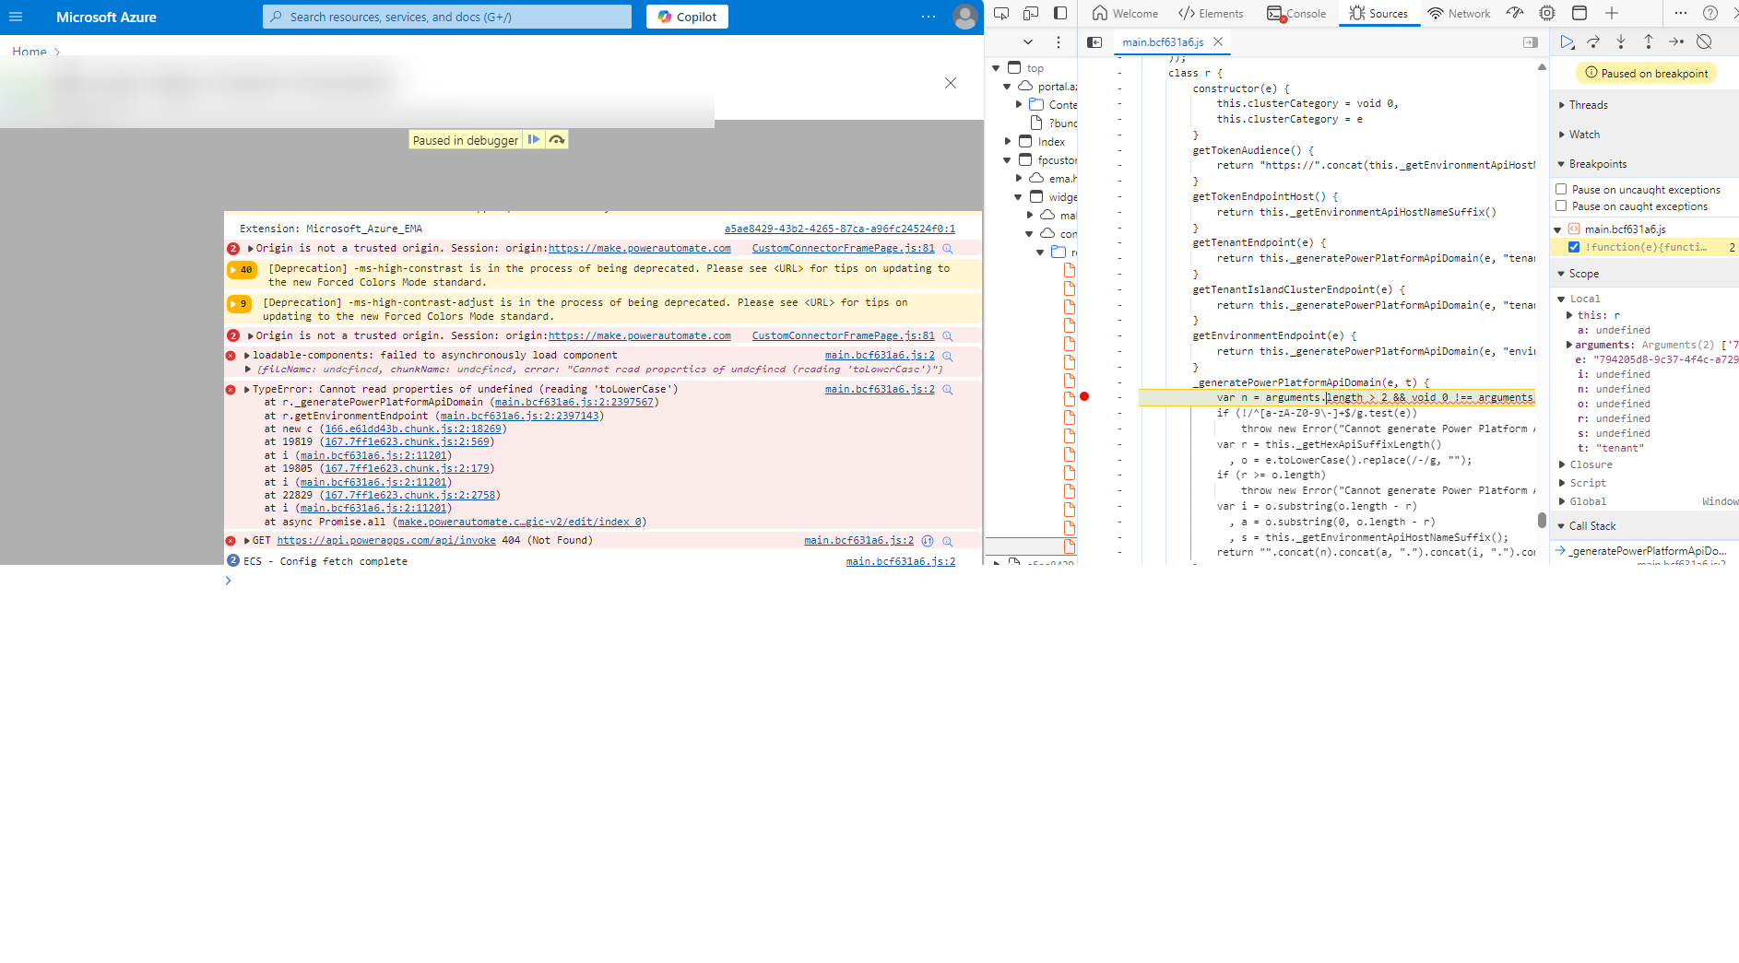The height and width of the screenshot is (963, 1739).
Task: Hide the debugger sidebar pane
Action: tap(1531, 42)
